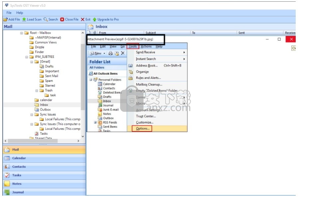Screen dimensions: 312x198
Task: Select the calendar folder in tree
Action: (46, 100)
